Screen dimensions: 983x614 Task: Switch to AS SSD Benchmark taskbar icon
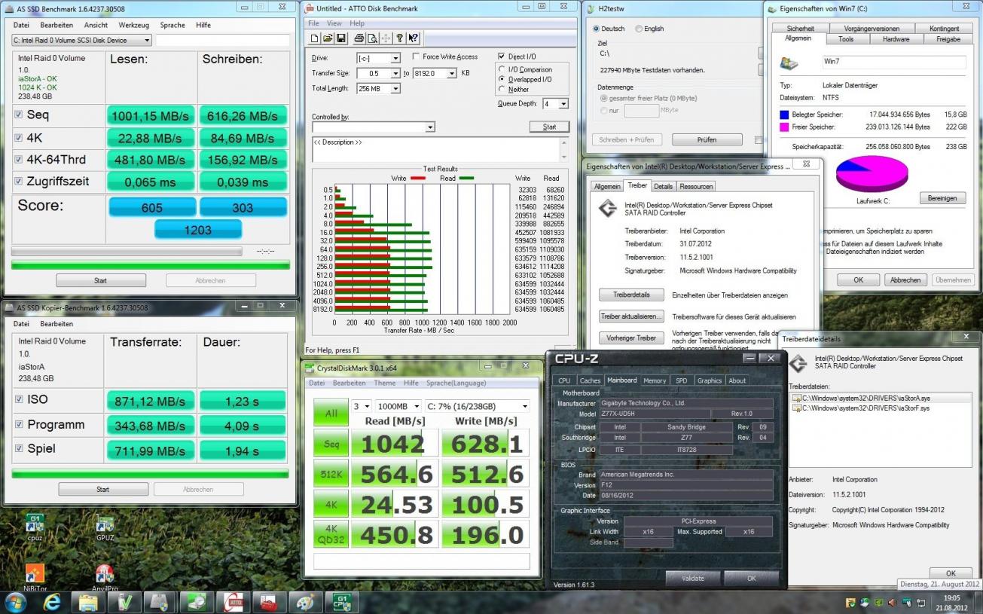159,602
